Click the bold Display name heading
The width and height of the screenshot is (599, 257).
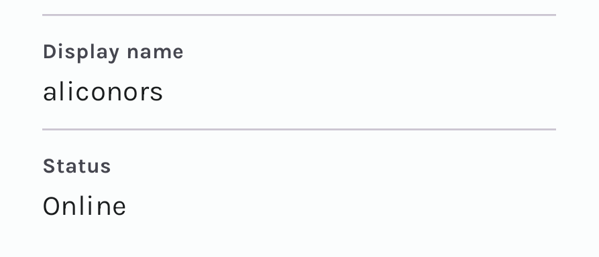click(x=113, y=52)
